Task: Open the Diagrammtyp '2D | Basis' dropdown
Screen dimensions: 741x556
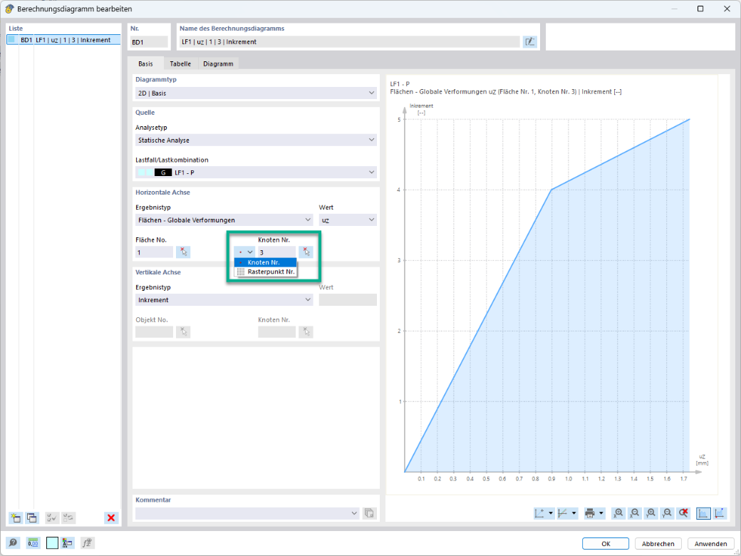Action: tap(256, 93)
